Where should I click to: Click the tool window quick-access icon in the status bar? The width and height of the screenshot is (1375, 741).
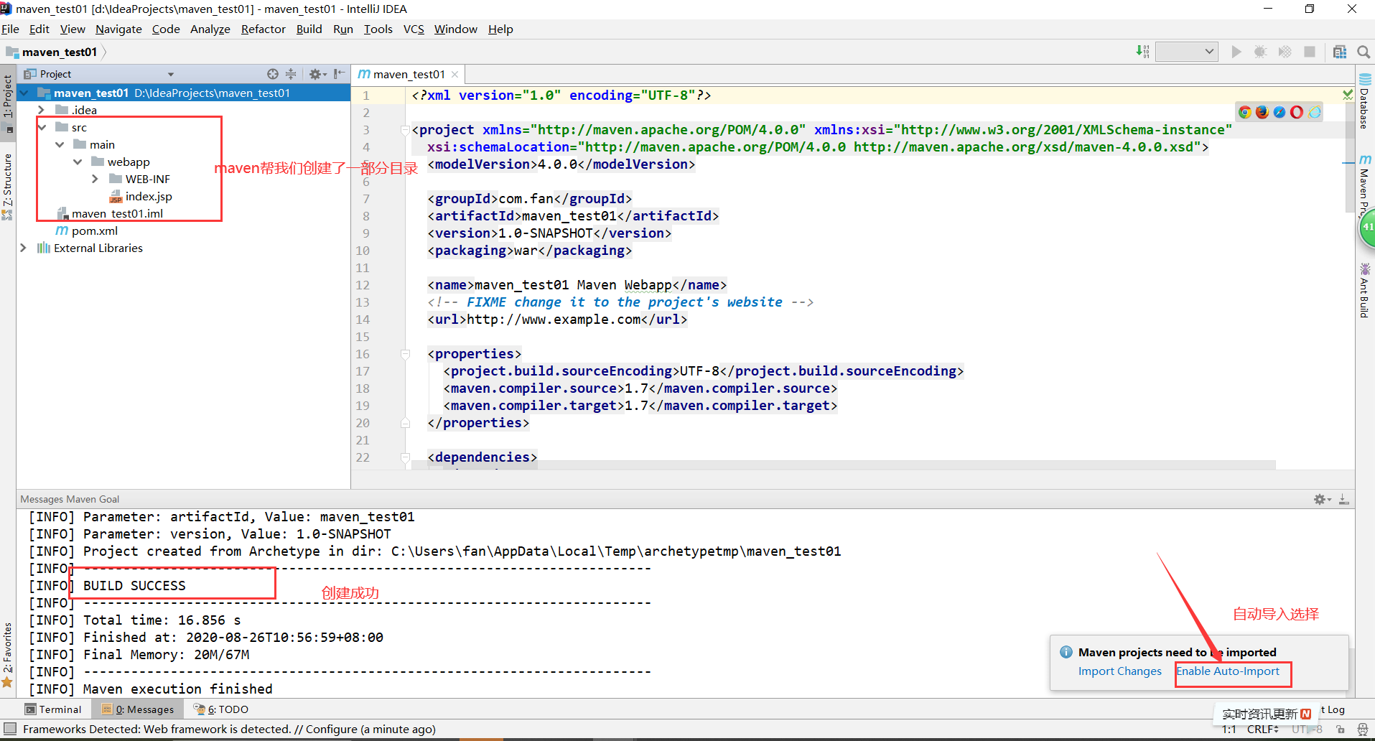[x=9, y=729]
